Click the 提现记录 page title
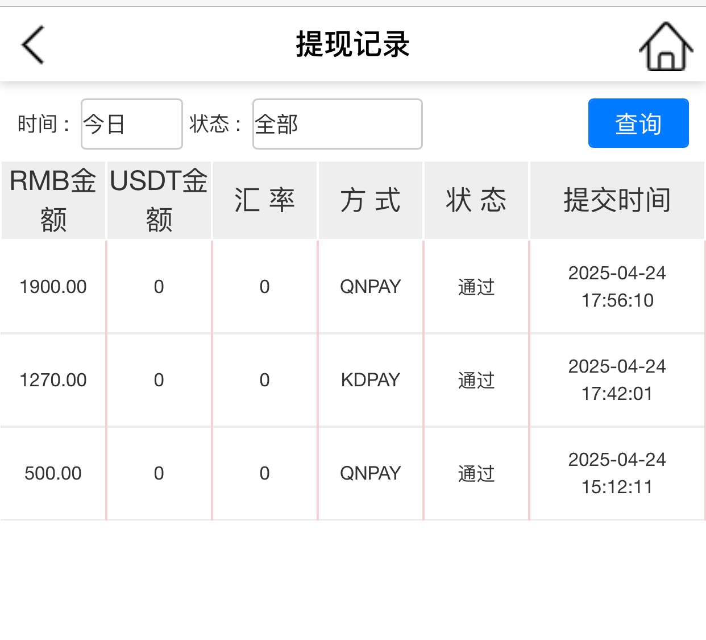Screen dimensions: 706x640 [352, 44]
